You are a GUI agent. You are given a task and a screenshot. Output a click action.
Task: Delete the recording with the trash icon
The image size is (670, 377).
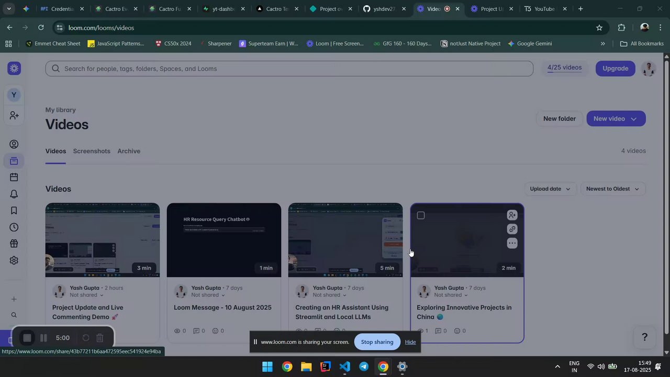pos(100,338)
